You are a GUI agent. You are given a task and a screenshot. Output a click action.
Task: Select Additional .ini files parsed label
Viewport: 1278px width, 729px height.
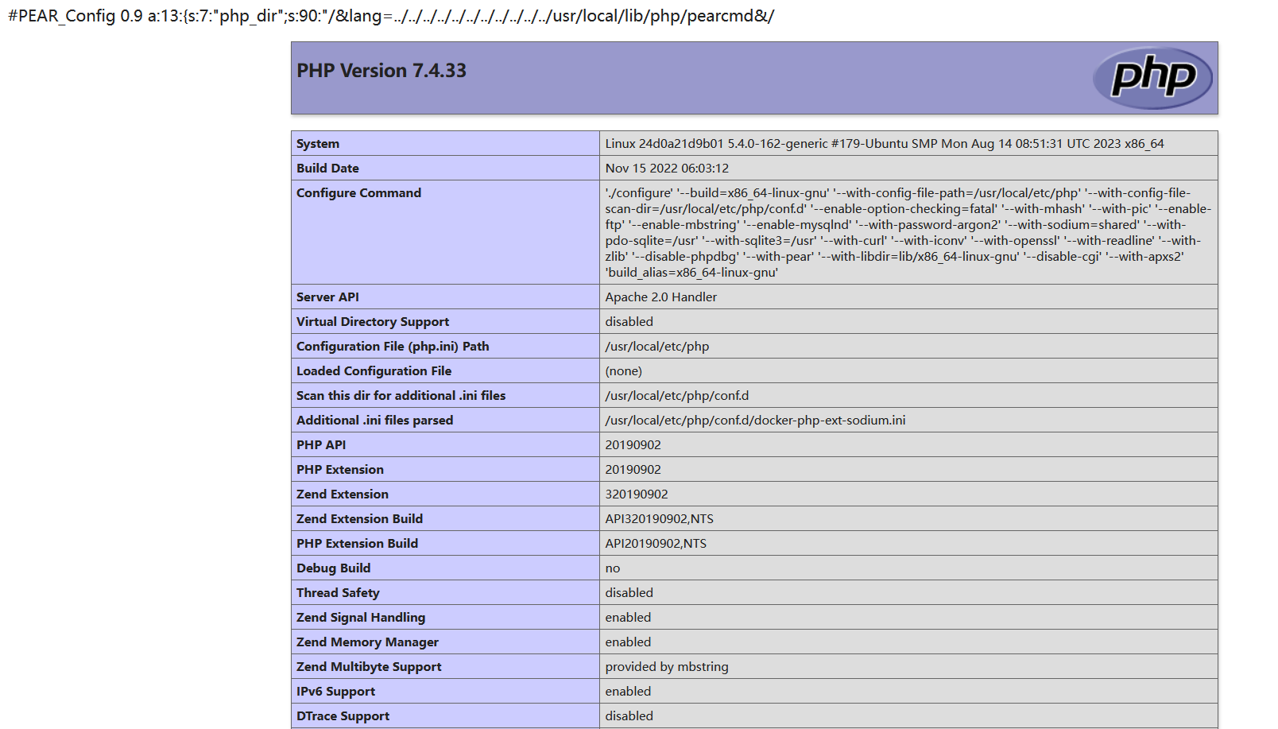click(374, 421)
